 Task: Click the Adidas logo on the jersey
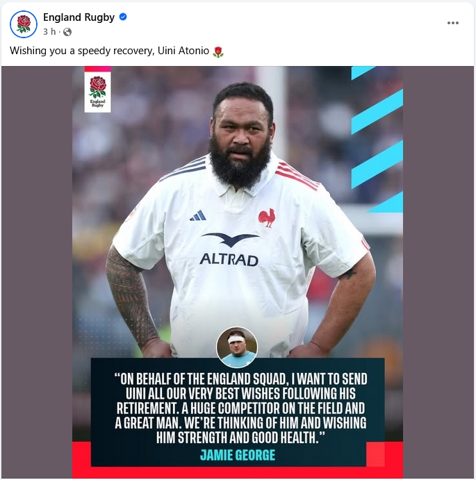(x=198, y=216)
